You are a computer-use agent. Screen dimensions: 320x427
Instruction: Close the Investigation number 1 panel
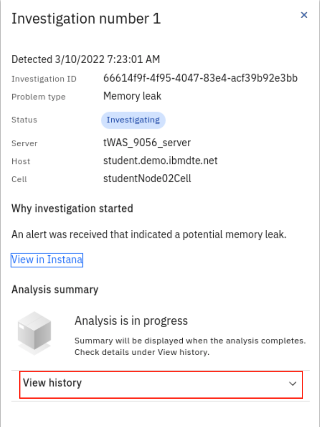[x=304, y=15]
